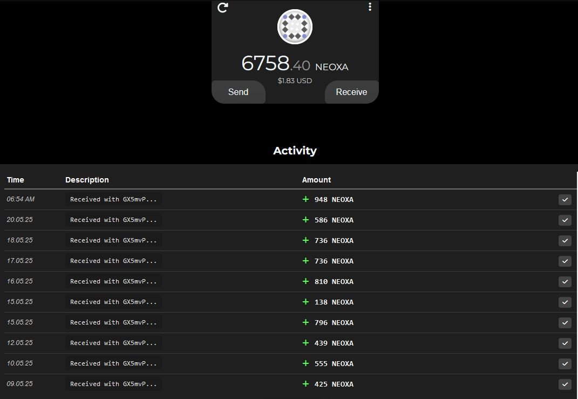This screenshot has width=578, height=399.
Task: Click confirmed checkmark for 138 NEOXA transaction
Action: [x=565, y=302]
